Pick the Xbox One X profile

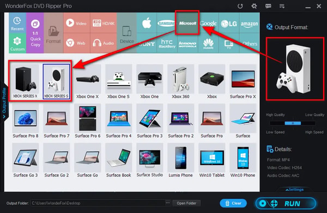(87, 82)
